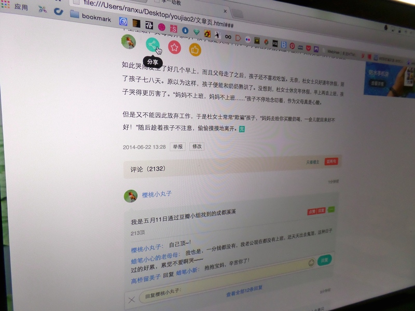The image size is (415, 311).
Task: Open the red Pinterest bookmark
Action: pos(292,46)
